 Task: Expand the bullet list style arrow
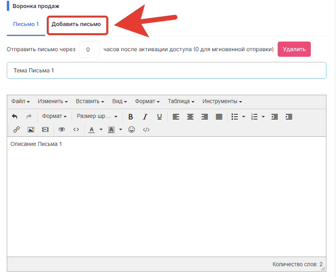point(244,117)
